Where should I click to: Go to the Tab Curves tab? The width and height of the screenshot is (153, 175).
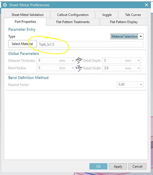pyautogui.click(x=133, y=15)
